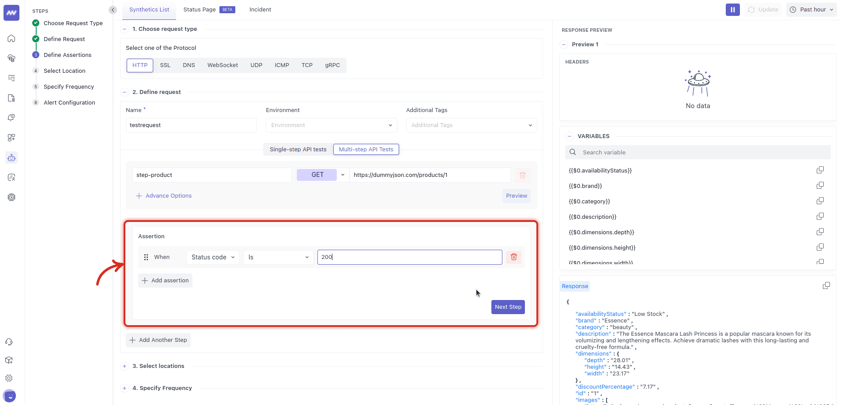Open the Incident tab
The image size is (841, 405).
tap(260, 9)
